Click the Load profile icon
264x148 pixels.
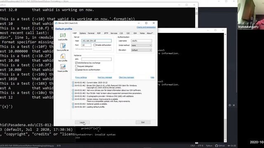pos(63,35)
